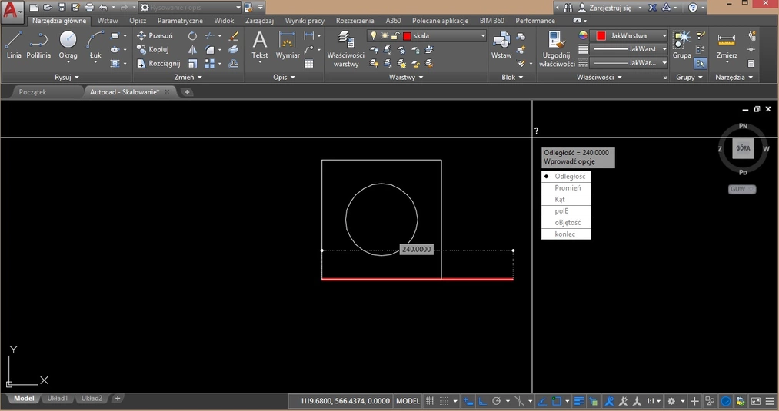Toggle group selection button in Grupy panel
Viewport: 779px width, 411px height.
click(701, 64)
